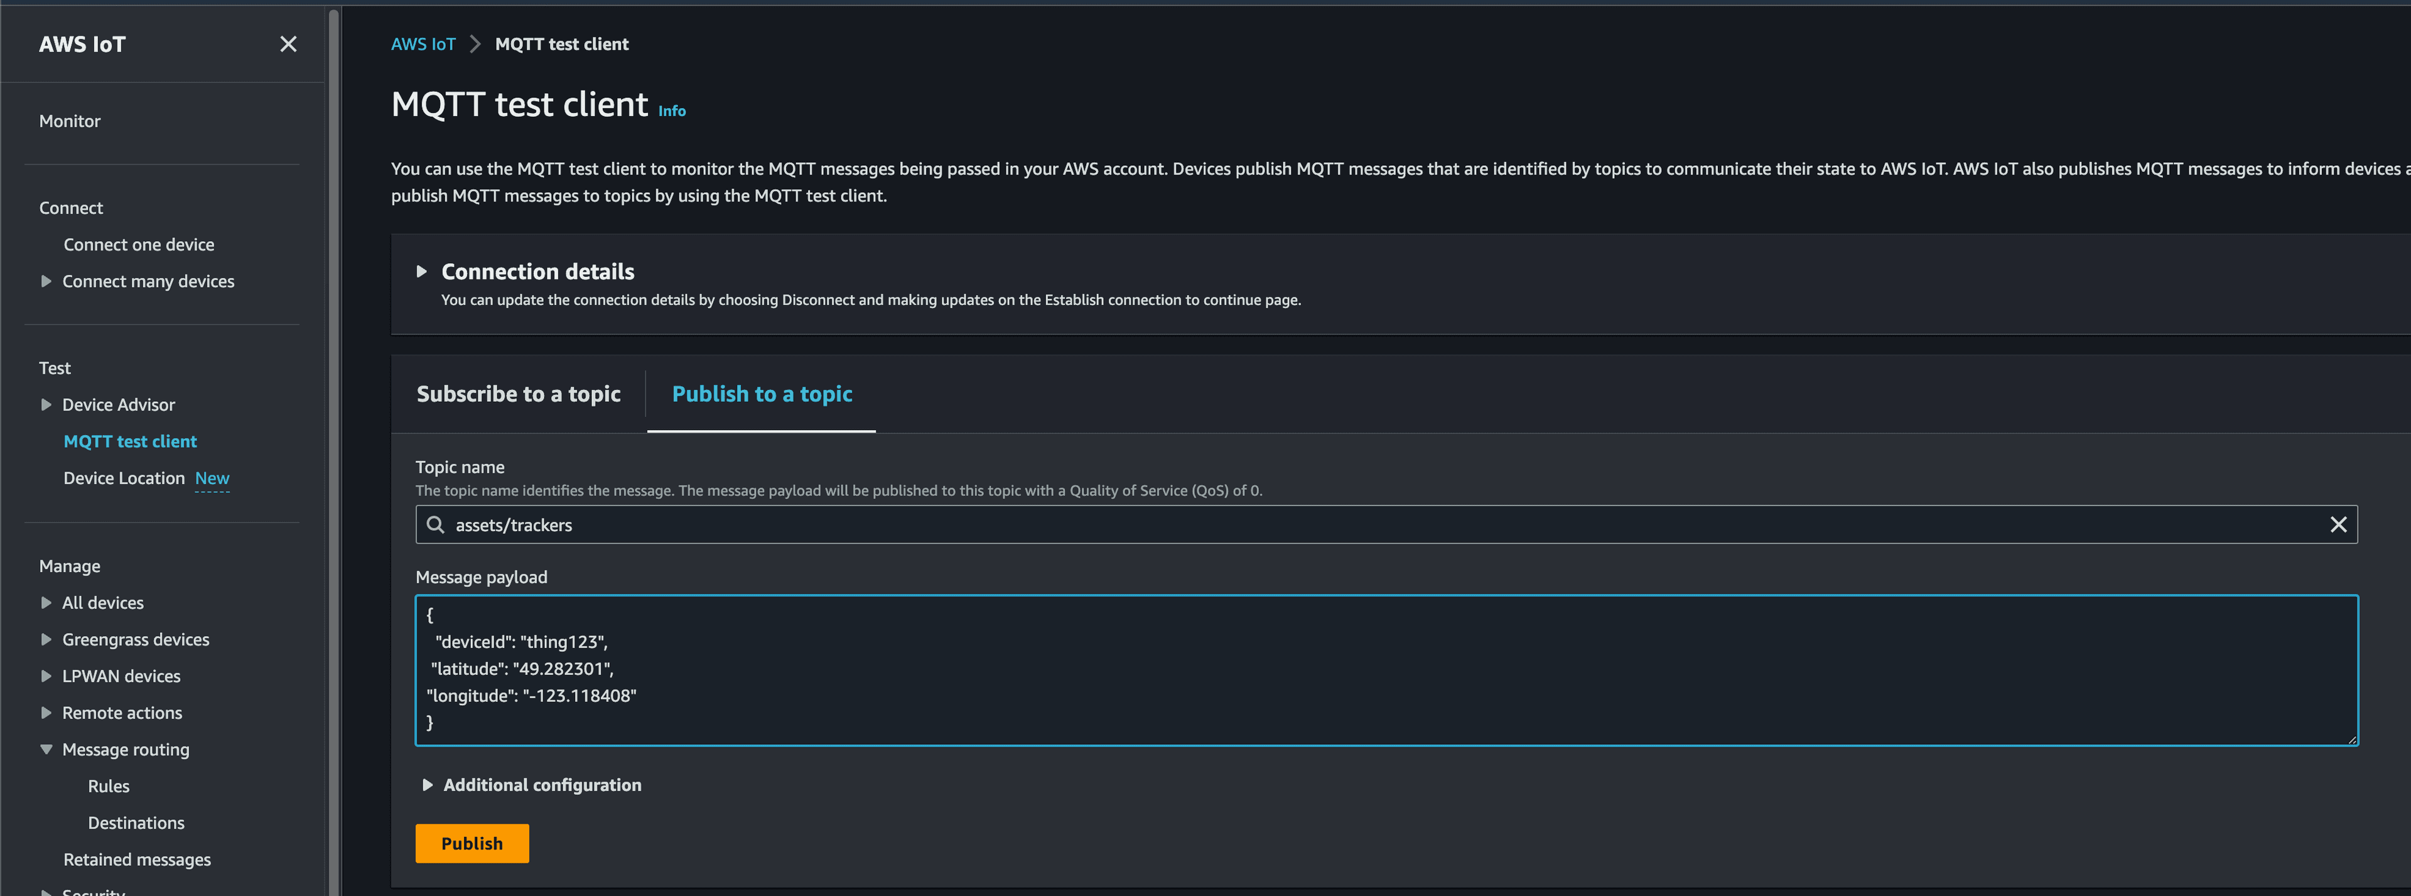Image resolution: width=2411 pixels, height=896 pixels.
Task: Click inside the Message payload textarea
Action: (1386, 671)
